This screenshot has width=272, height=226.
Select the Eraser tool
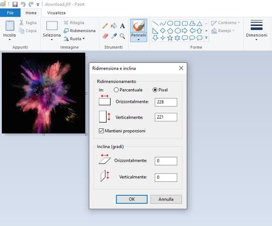(105, 36)
